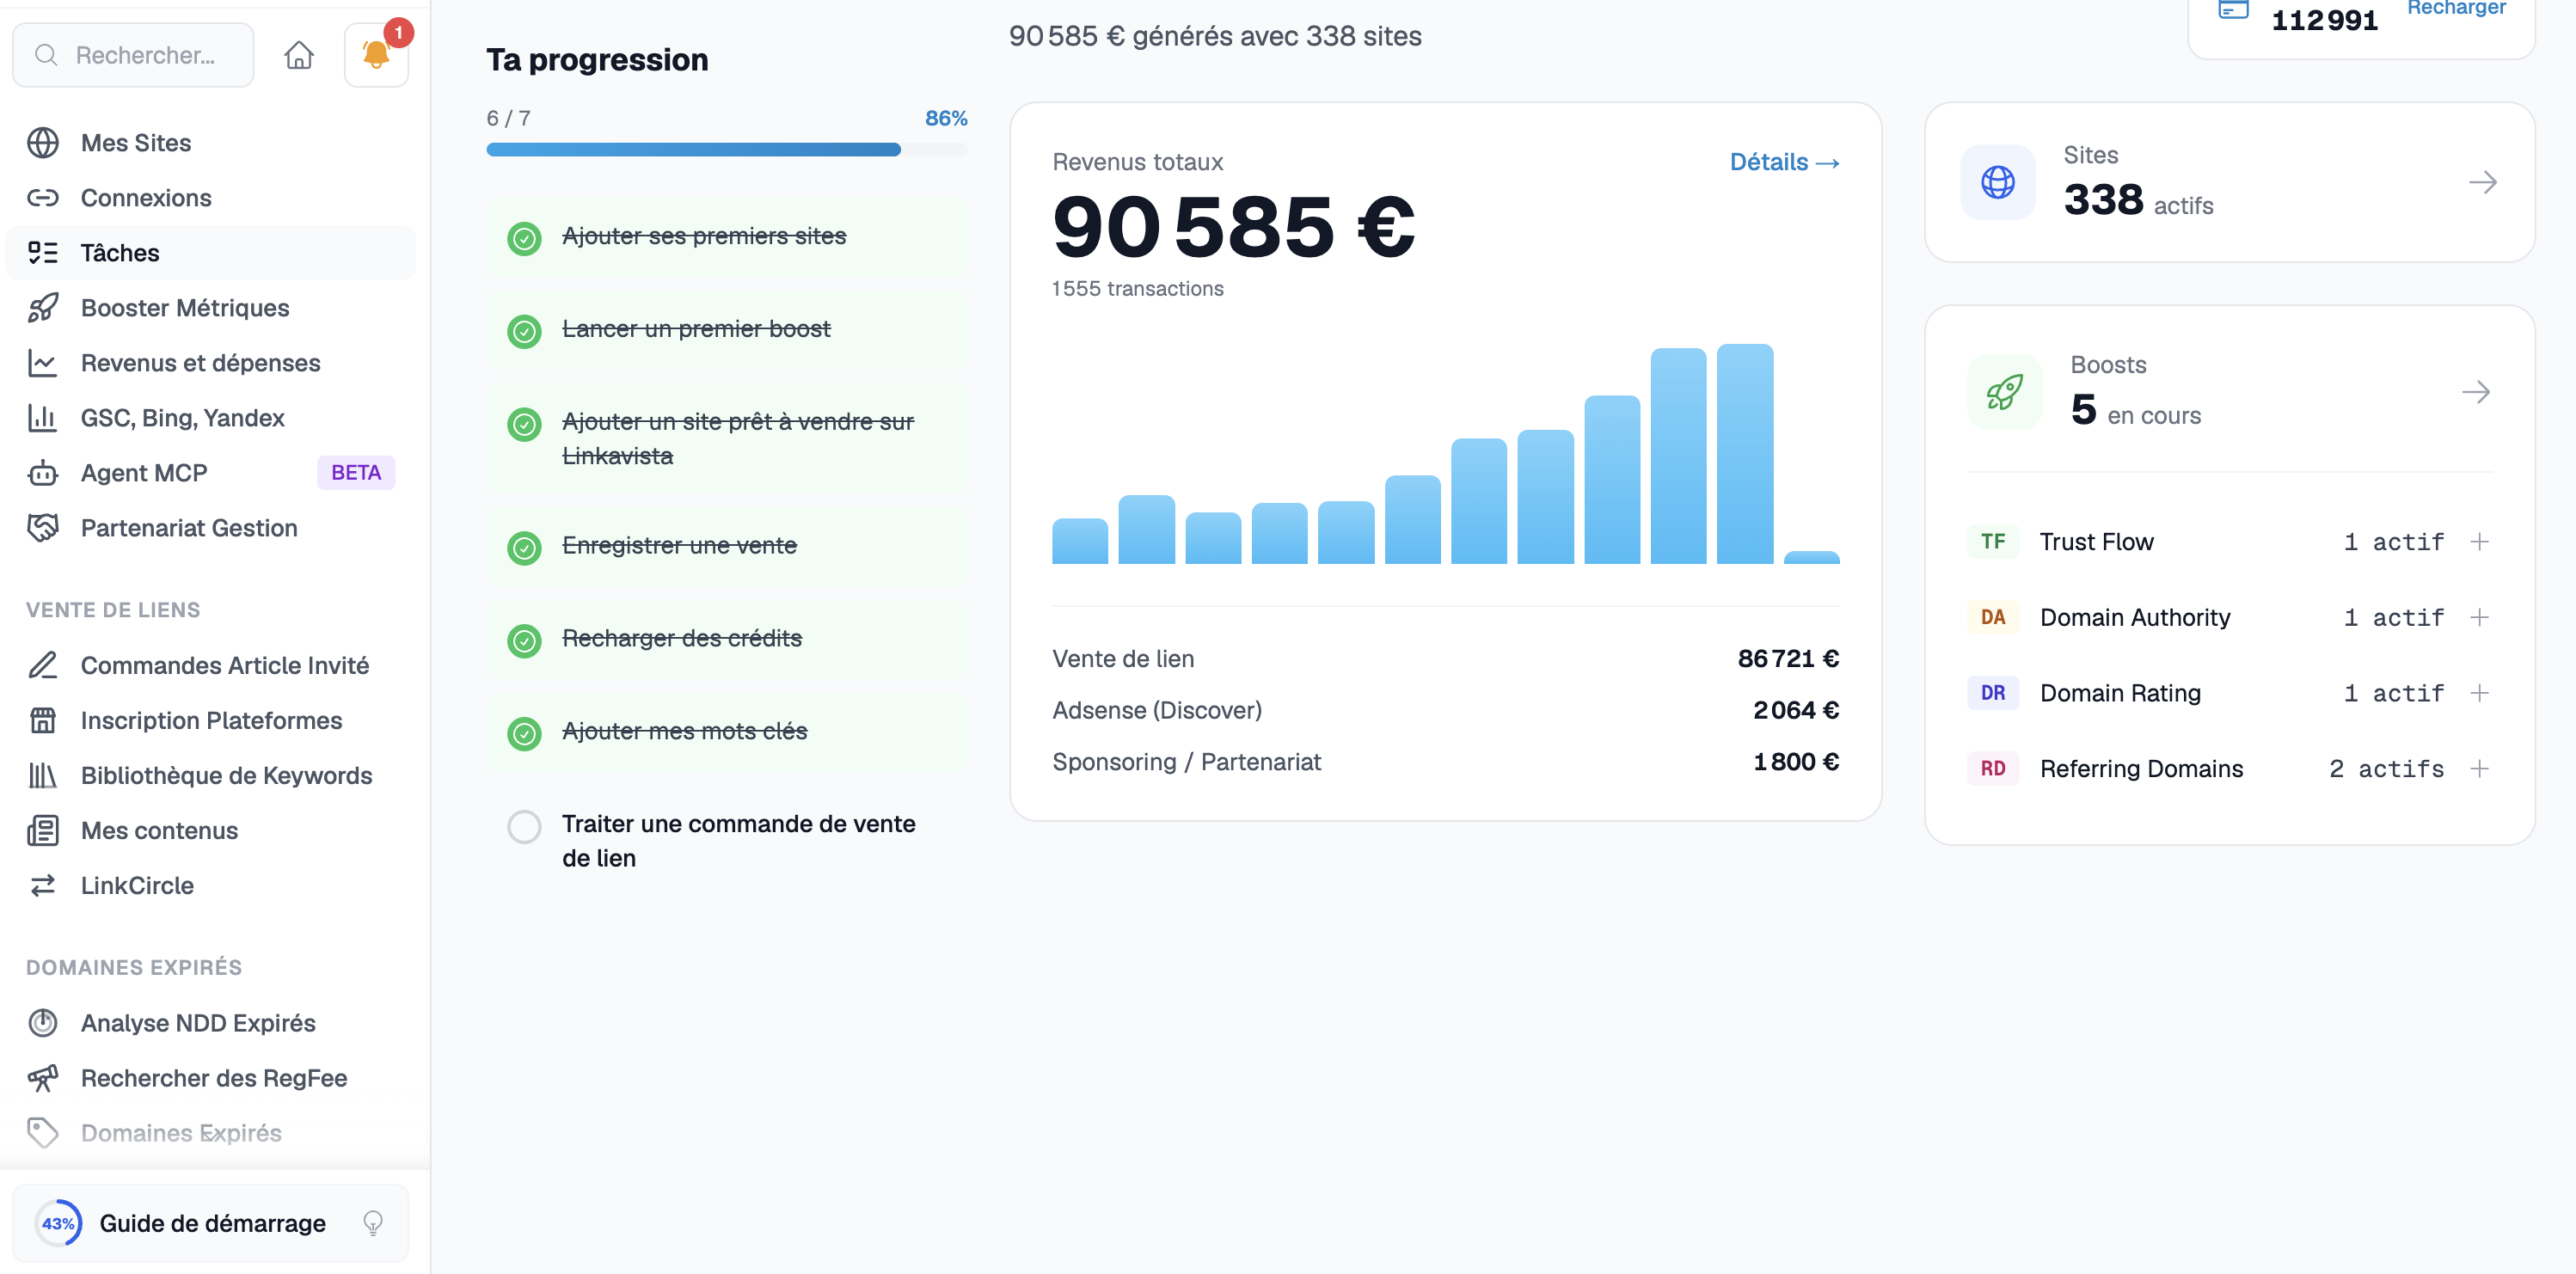The width and height of the screenshot is (2576, 1274).
Task: Click the Agent MCP robot icon
Action: [x=42, y=473]
